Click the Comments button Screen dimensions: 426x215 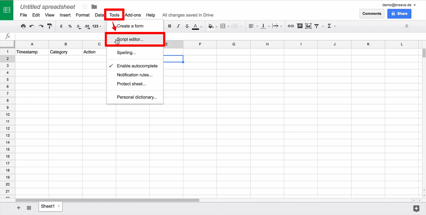pos(372,14)
